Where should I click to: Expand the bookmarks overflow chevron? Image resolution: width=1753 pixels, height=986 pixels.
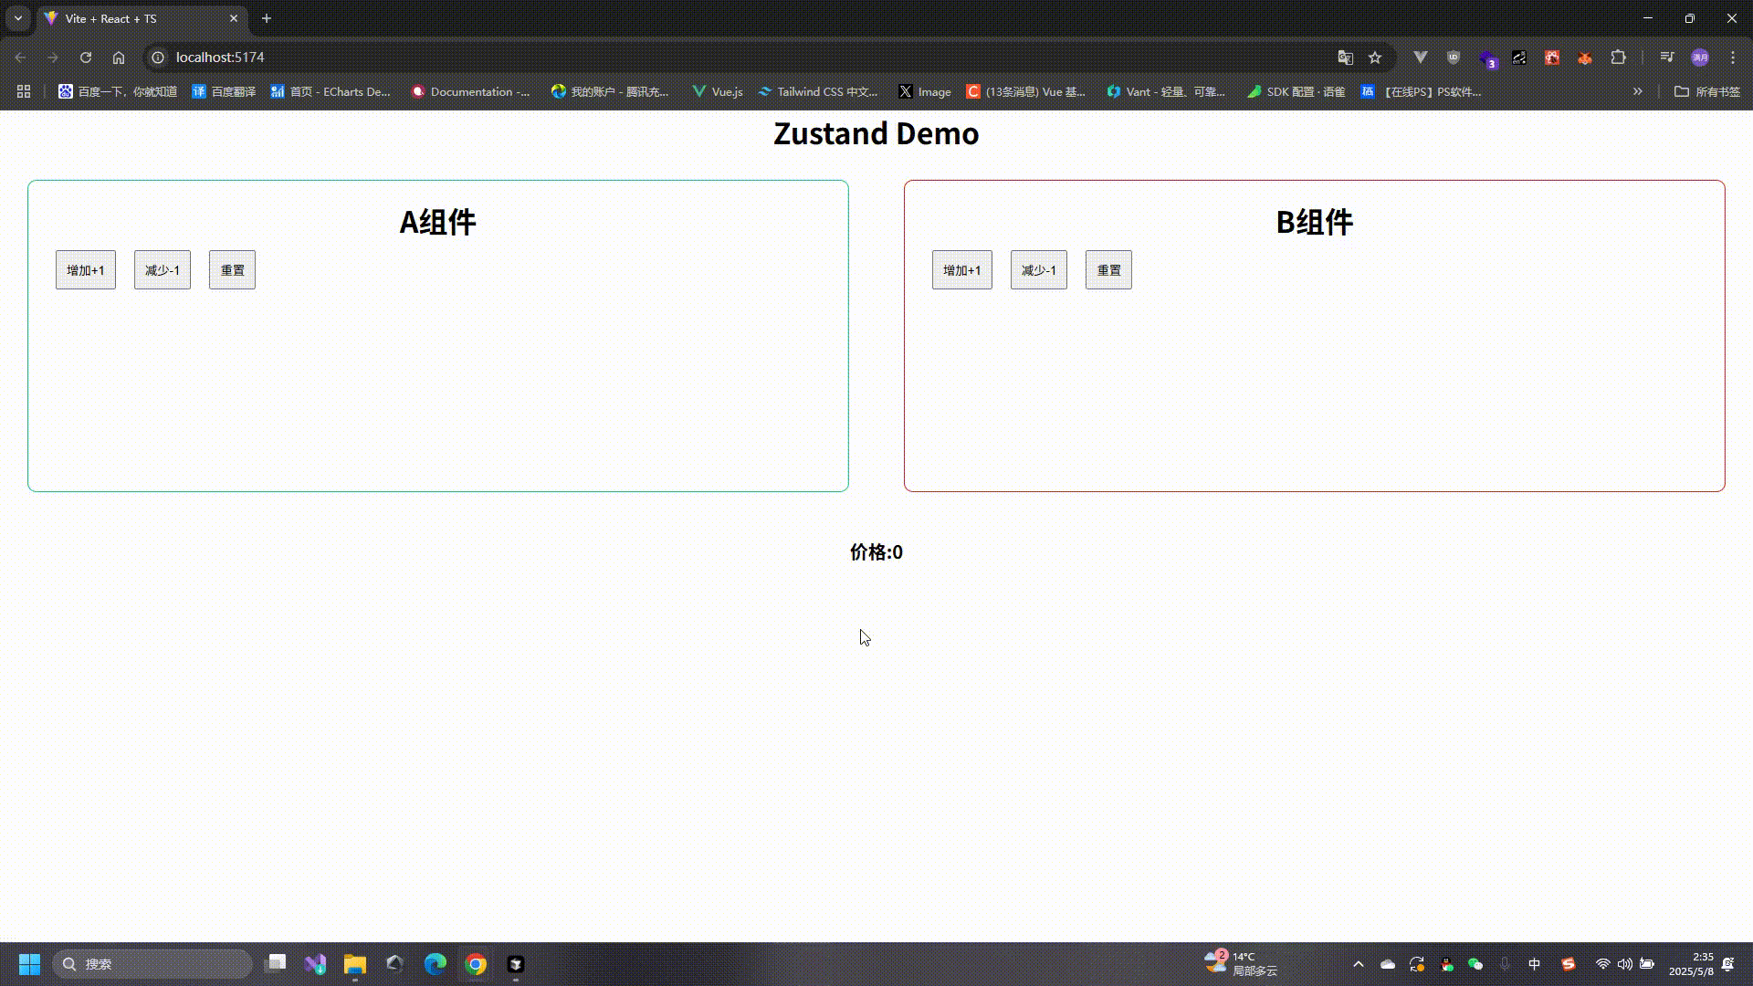1638,91
